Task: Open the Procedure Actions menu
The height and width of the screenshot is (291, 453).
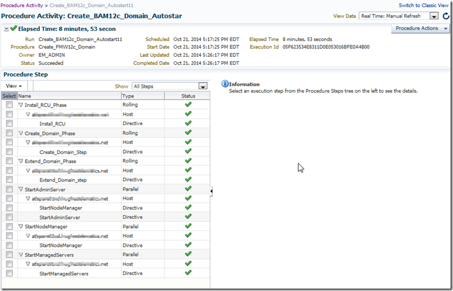Action: [x=420, y=28]
